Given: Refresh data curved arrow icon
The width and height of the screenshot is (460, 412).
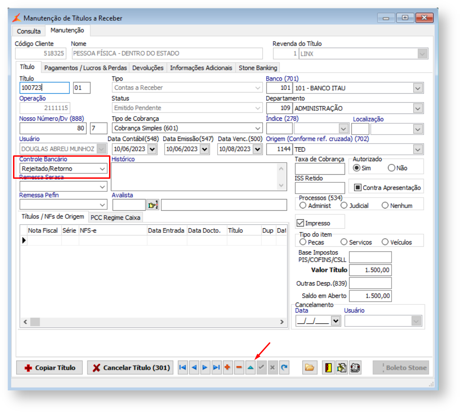Looking at the screenshot, I should point(284,367).
